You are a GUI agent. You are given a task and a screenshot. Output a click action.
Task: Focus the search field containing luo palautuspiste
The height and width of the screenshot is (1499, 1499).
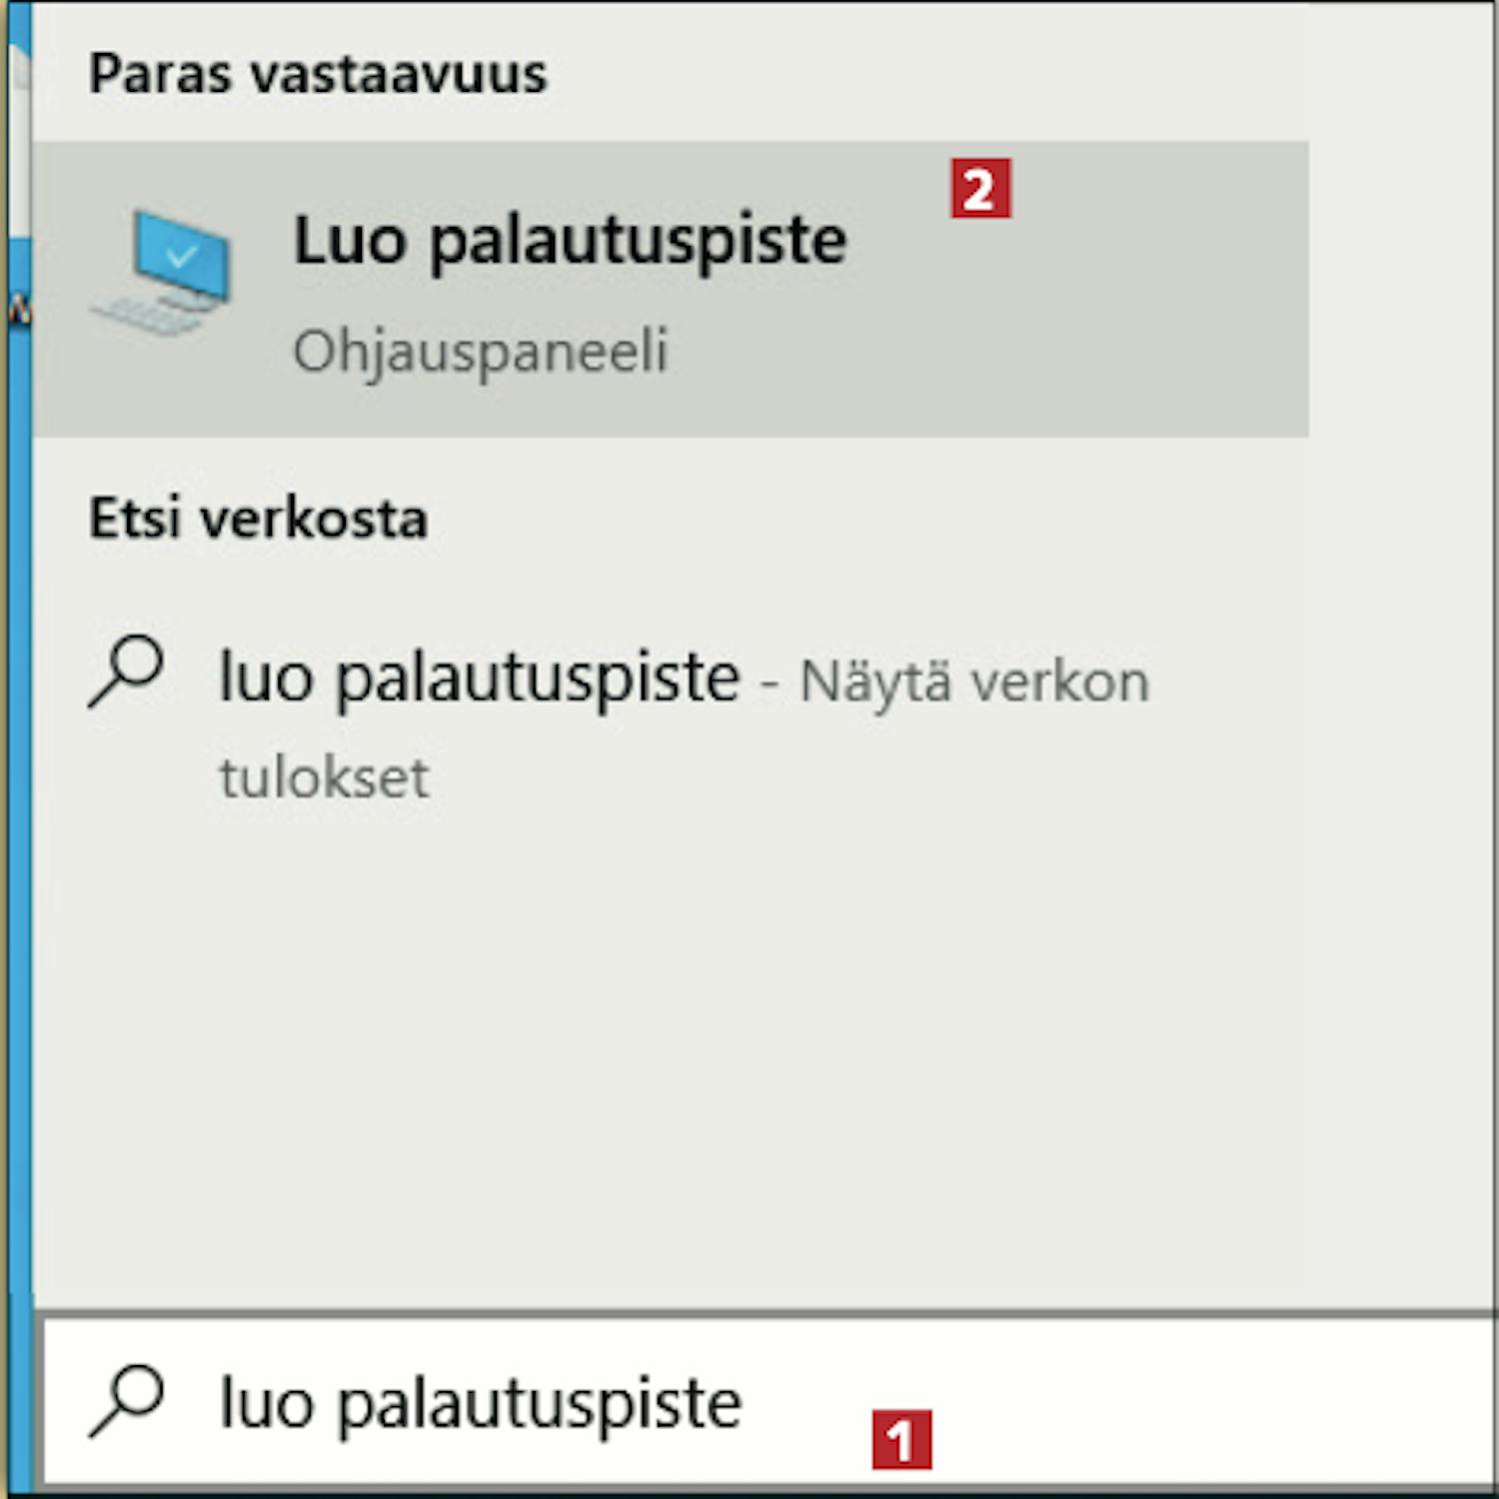click(x=767, y=1401)
